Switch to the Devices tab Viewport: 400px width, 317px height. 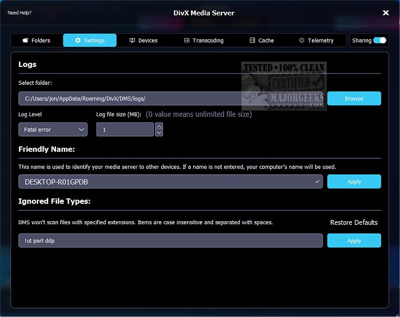(x=143, y=40)
